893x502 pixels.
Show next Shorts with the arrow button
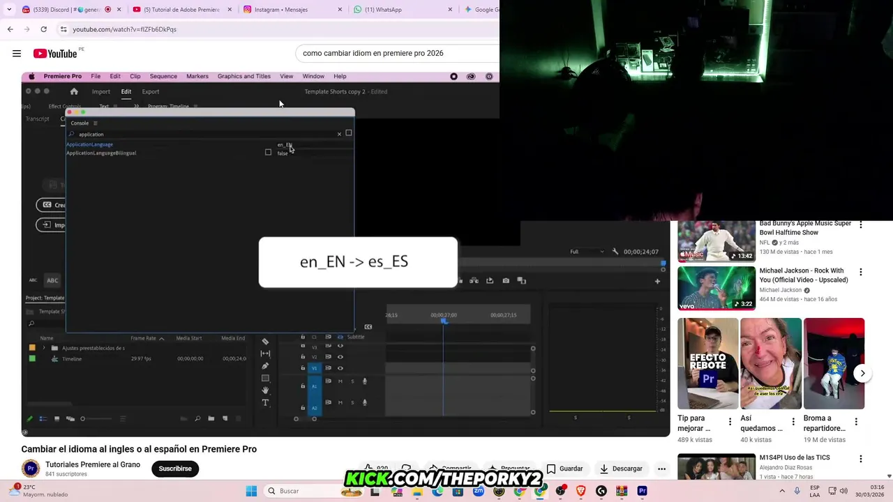pos(862,373)
